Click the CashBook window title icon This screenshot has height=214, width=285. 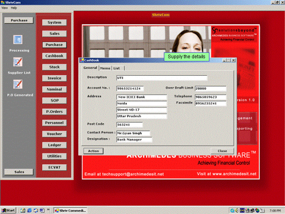click(81, 60)
